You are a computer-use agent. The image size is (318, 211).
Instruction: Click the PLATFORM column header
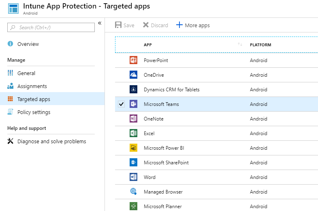tap(260, 45)
